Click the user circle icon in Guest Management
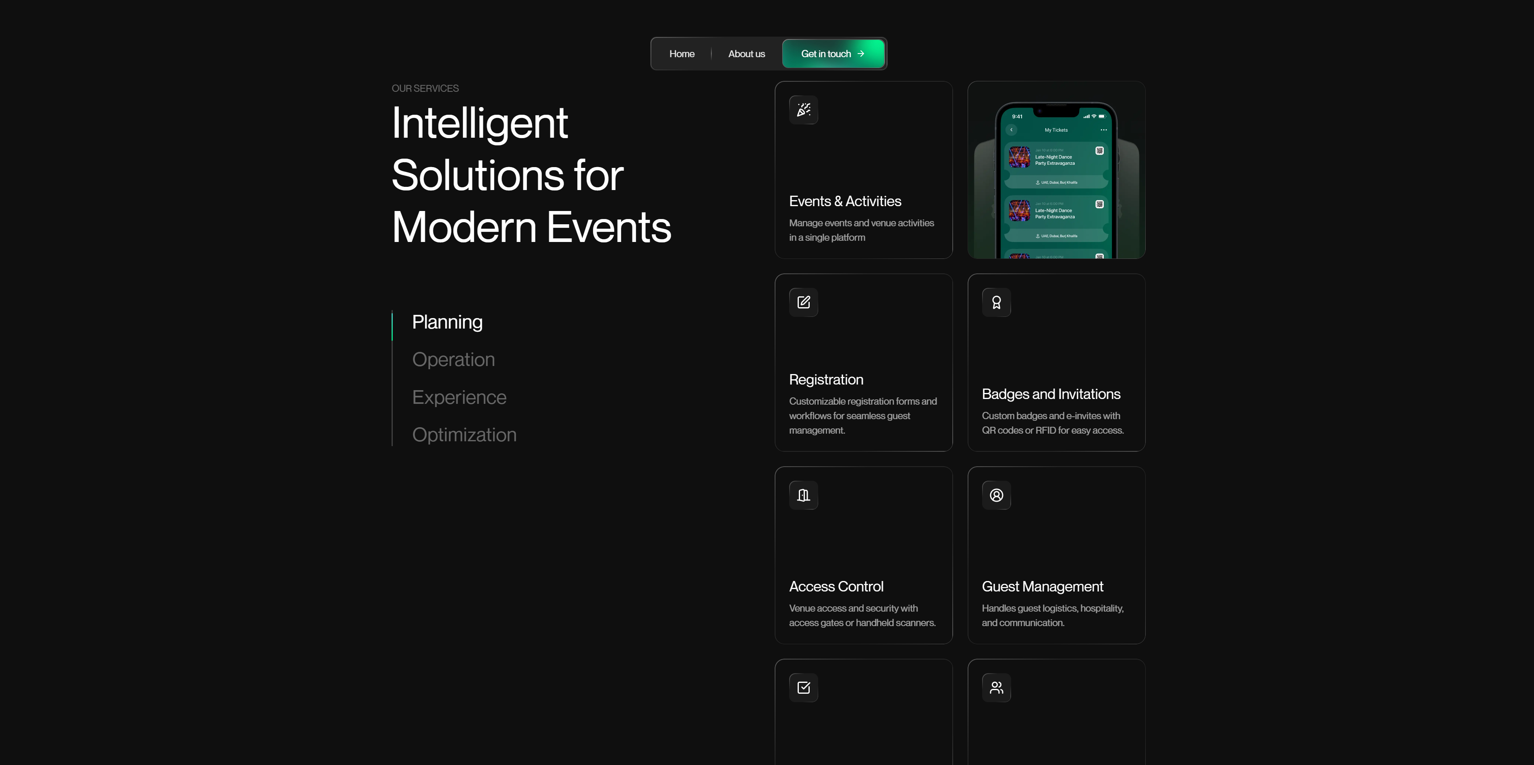 coord(996,495)
